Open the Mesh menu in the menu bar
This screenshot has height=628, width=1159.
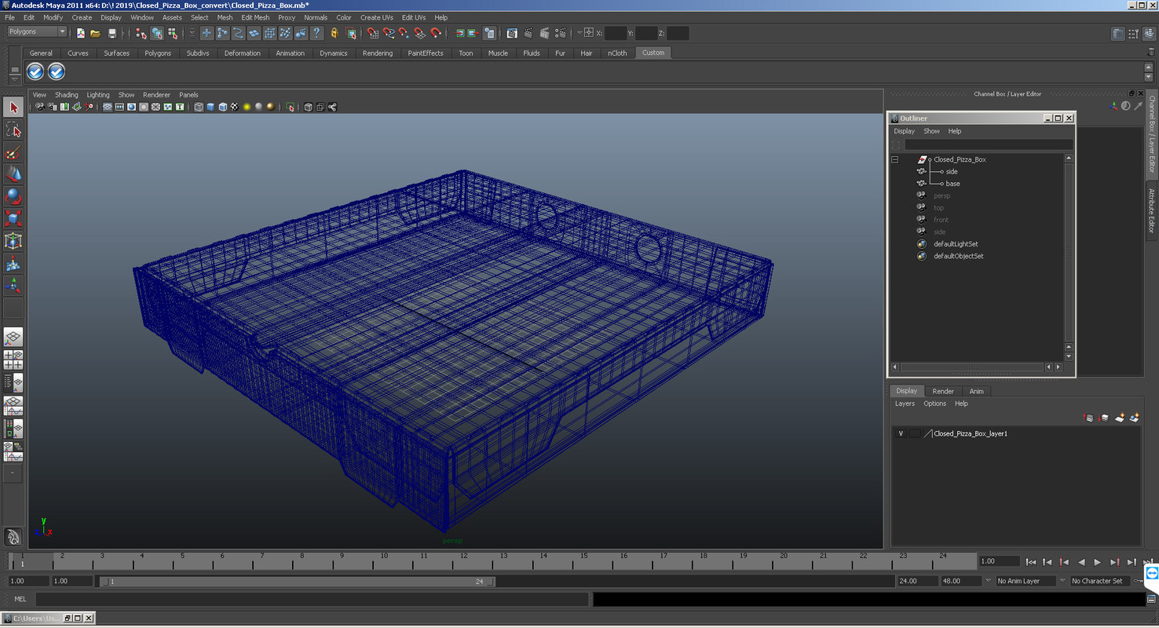[225, 16]
